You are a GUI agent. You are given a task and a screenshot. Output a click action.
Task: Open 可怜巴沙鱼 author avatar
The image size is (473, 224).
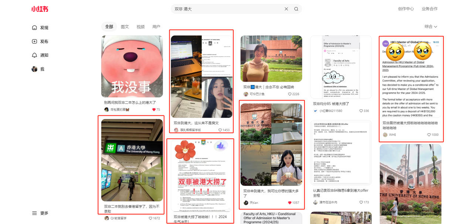(246, 94)
